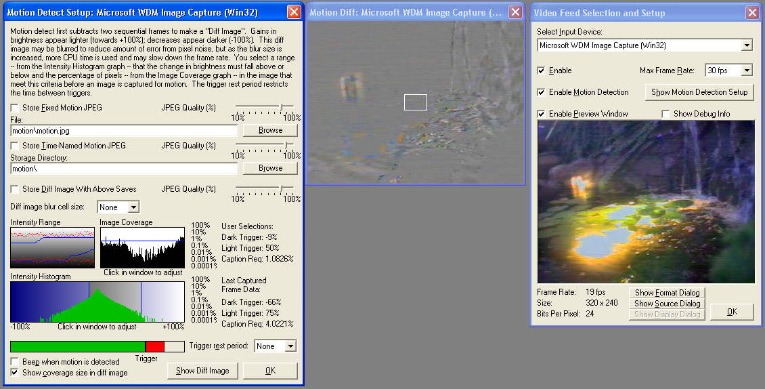
Task: Enable Store Fixed Motion JPEG checkbox
Action: [15, 108]
